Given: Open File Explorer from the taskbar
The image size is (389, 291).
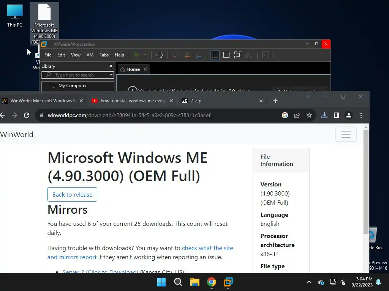Looking at the screenshot, I should (195, 282).
